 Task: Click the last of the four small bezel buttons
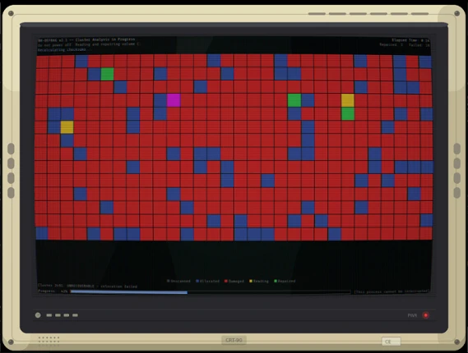click(75, 315)
